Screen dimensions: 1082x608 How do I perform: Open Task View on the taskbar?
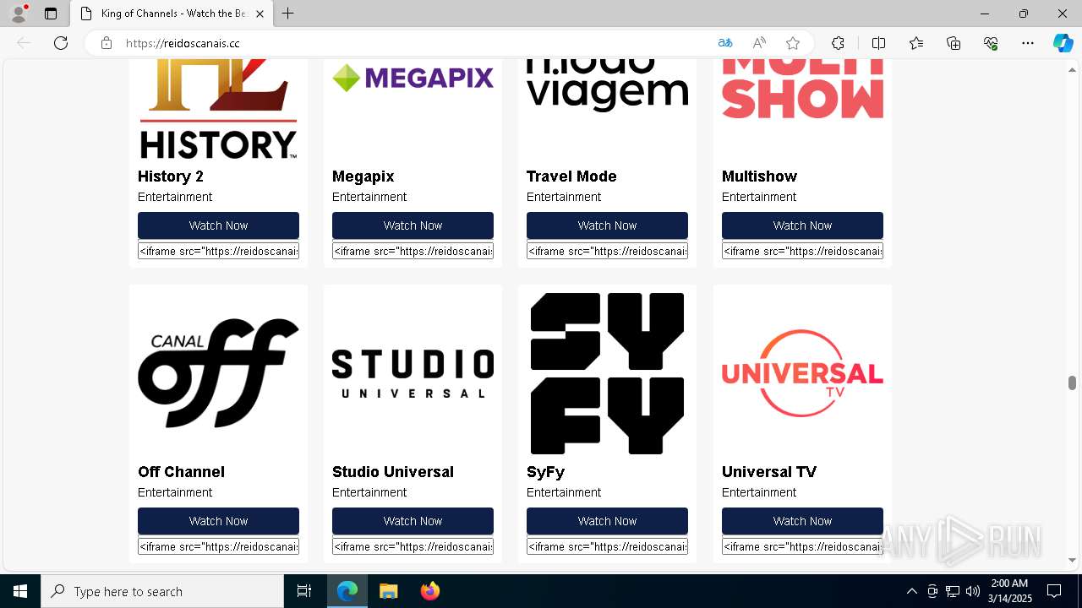304,591
